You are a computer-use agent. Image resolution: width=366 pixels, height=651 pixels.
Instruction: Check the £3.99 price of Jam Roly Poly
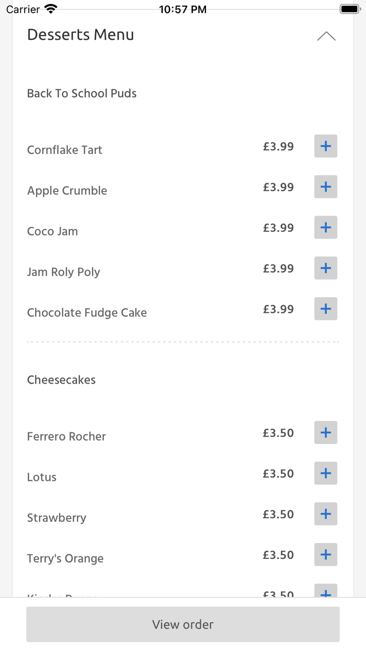pos(278,268)
